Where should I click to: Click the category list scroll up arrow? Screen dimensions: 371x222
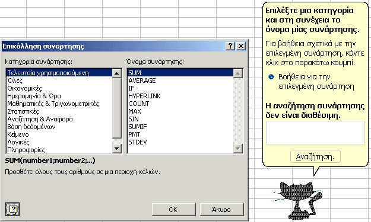[x=116, y=73]
